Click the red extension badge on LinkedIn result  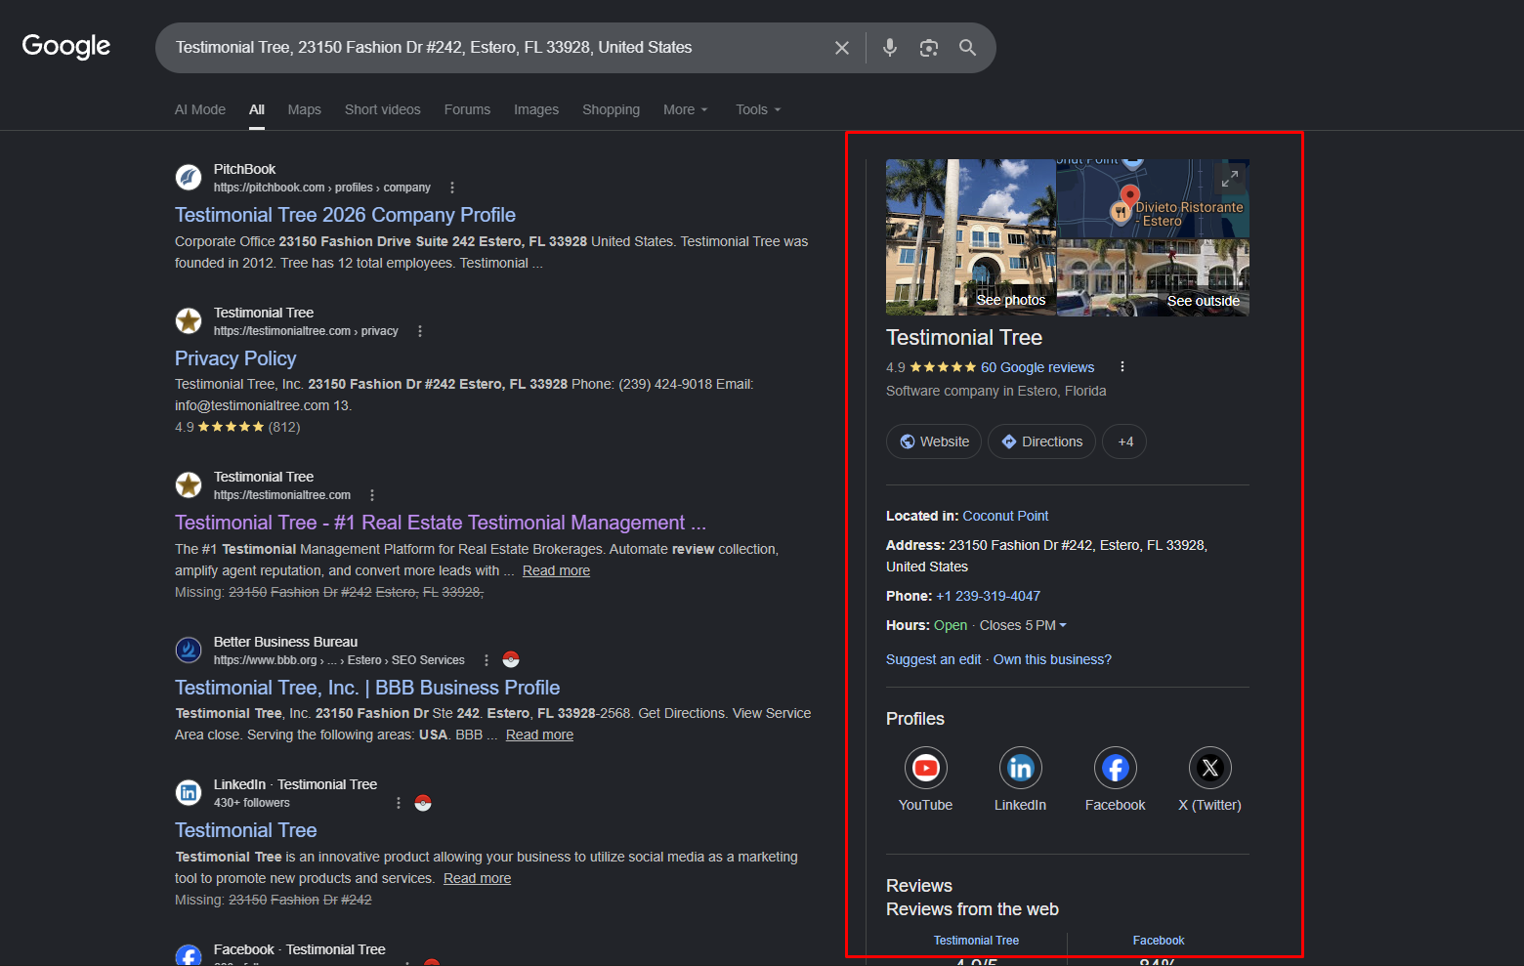tap(423, 803)
